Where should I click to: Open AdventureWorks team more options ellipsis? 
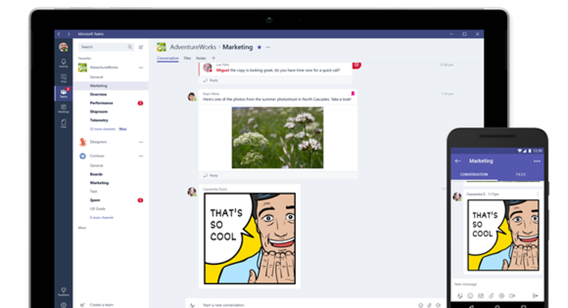click(141, 68)
